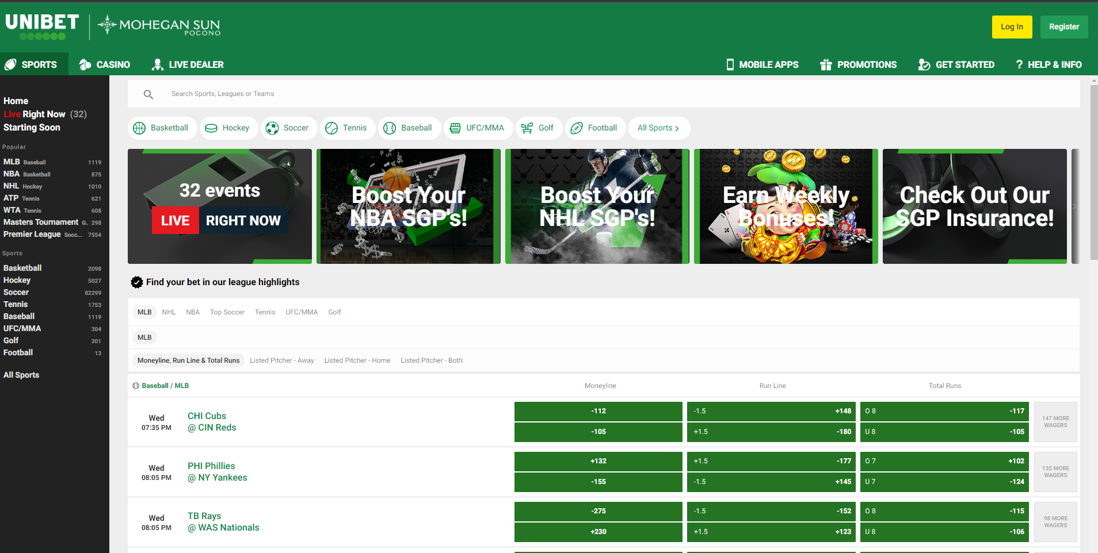This screenshot has height=553, width=1098.
Task: Switch to Tennis league highlights tab
Action: (265, 312)
